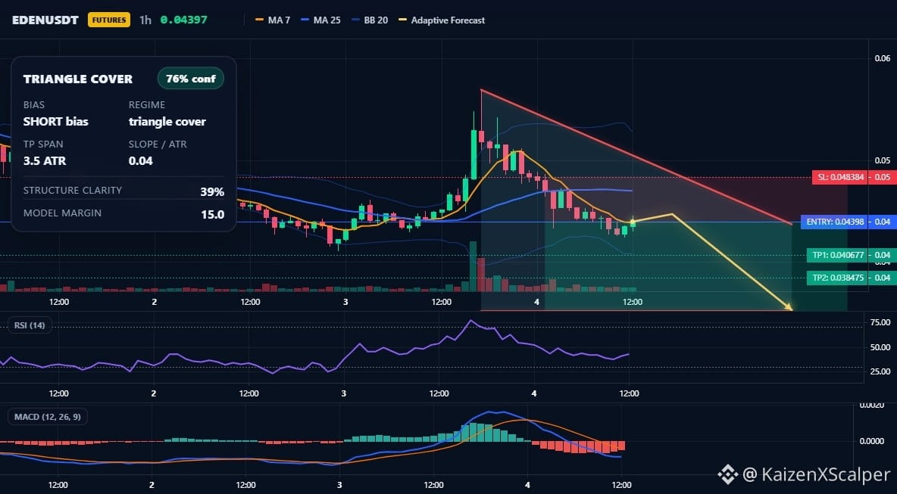Screen dimensions: 897x494
Task: Click the triangle cover regime value
Action: pyautogui.click(x=167, y=121)
